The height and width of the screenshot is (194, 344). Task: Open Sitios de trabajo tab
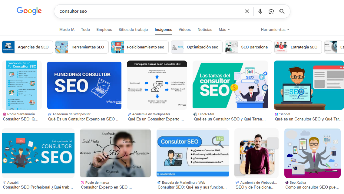[133, 29]
